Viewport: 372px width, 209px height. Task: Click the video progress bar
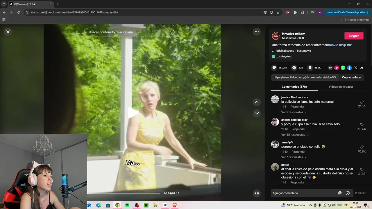tap(124, 193)
